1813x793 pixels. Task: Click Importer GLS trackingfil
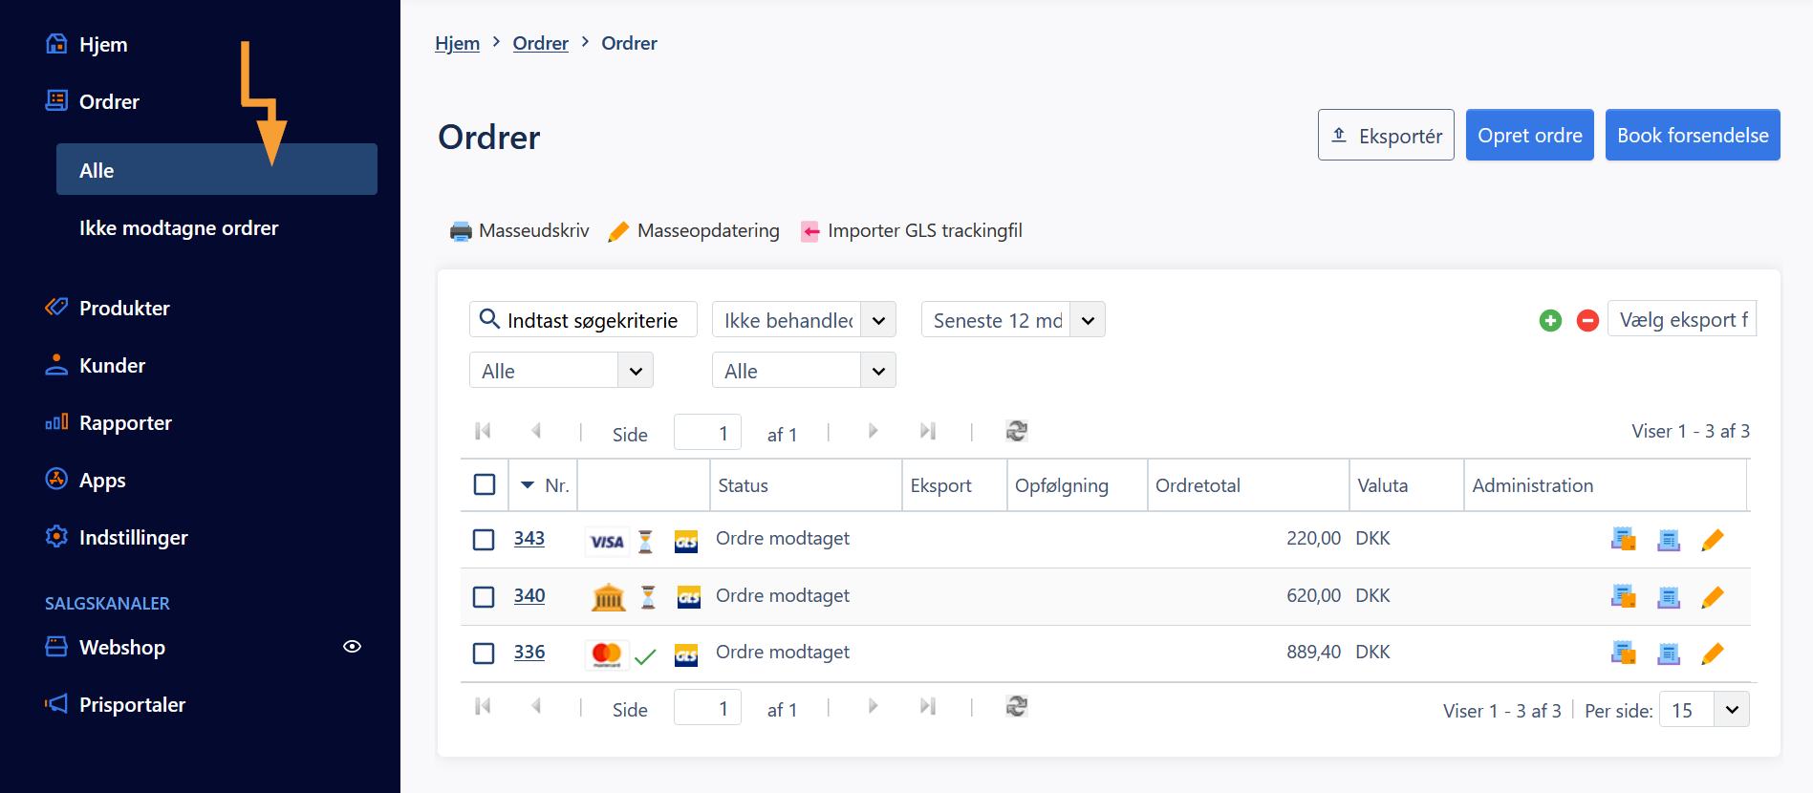(x=912, y=231)
